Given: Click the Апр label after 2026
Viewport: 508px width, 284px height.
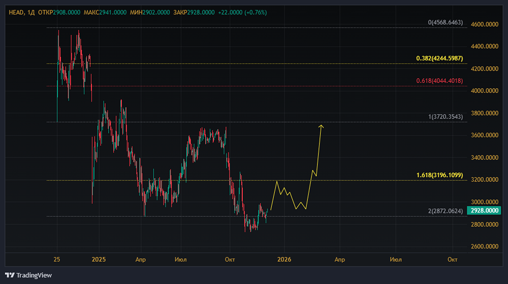Looking at the screenshot, I should click(340, 260).
